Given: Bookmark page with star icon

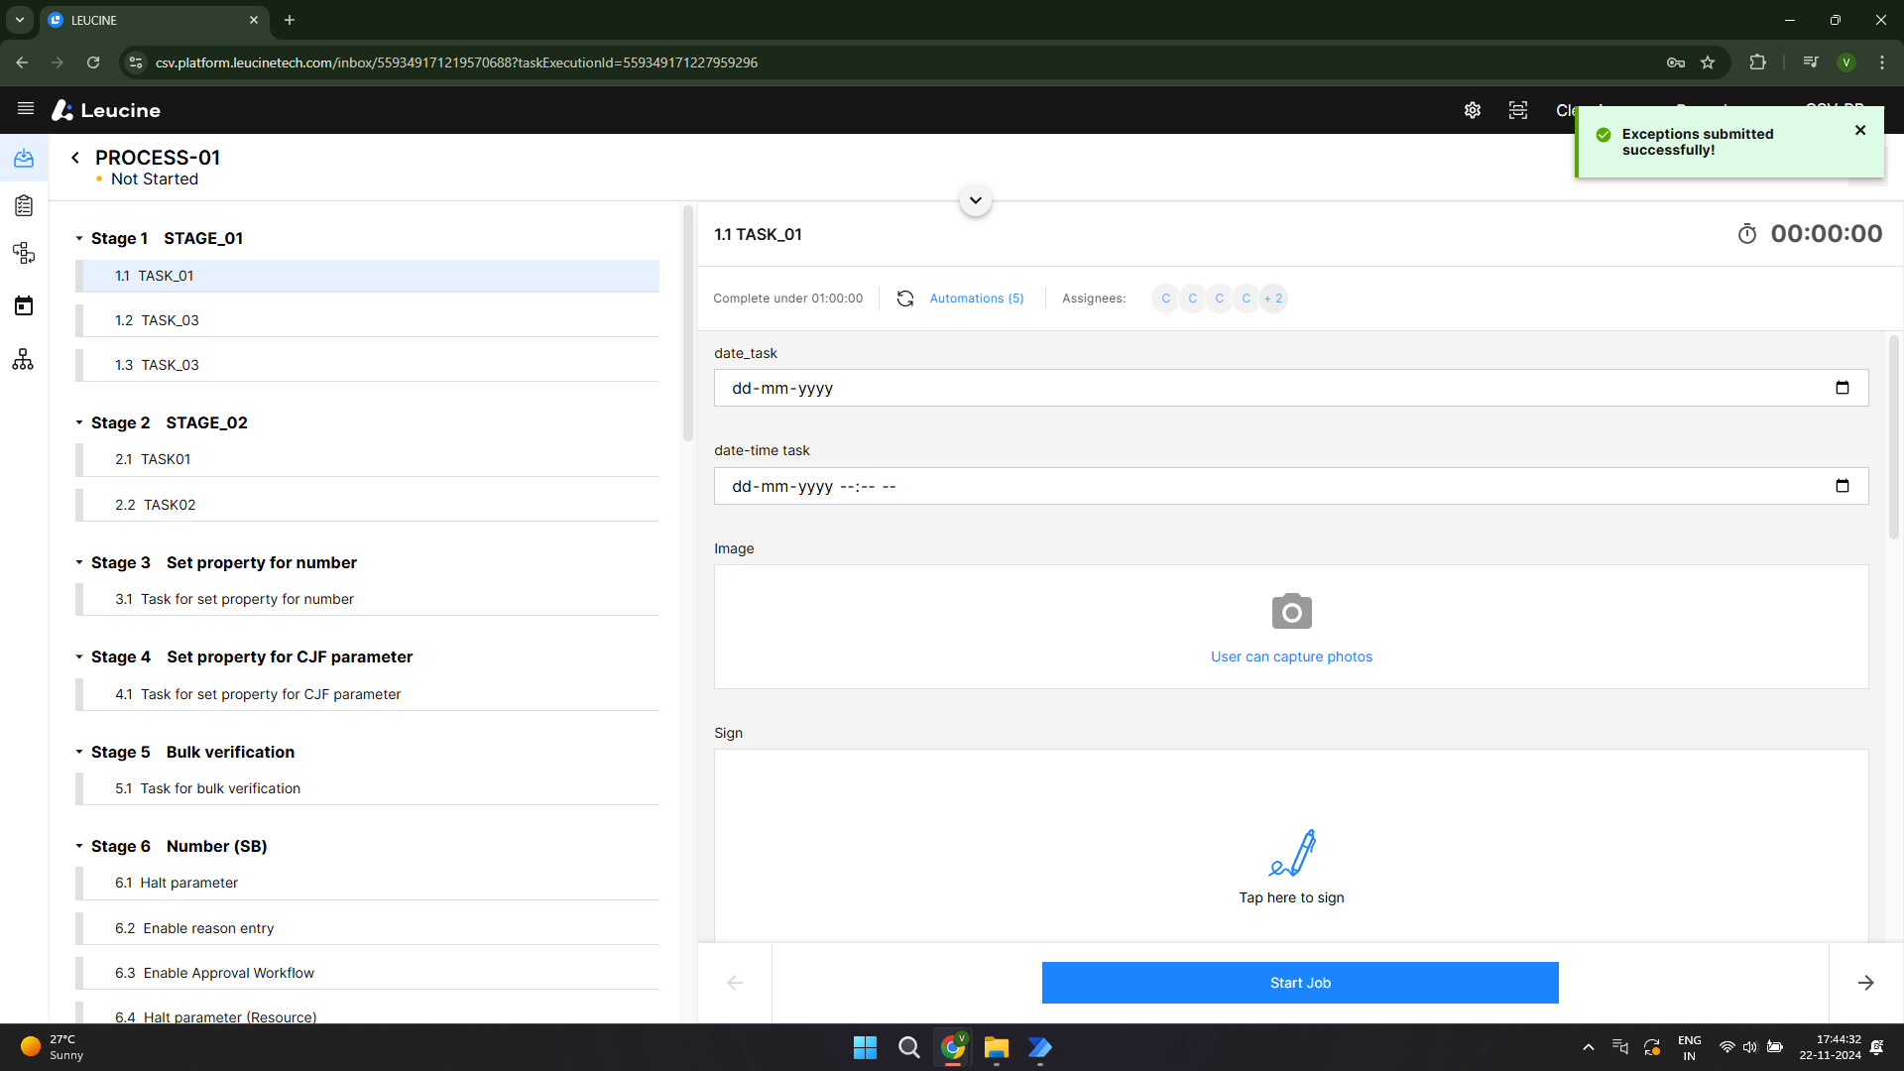Looking at the screenshot, I should 1708,62.
